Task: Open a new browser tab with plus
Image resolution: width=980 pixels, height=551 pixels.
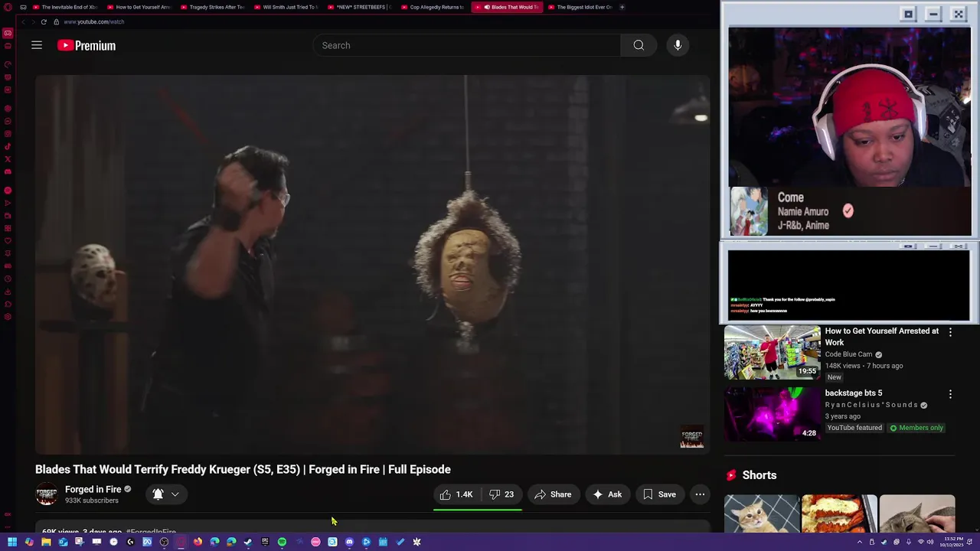Action: coord(622,7)
